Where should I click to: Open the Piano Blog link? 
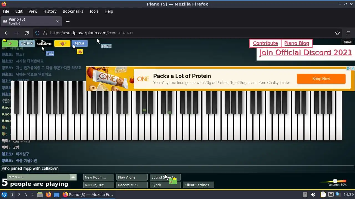pos(296,43)
